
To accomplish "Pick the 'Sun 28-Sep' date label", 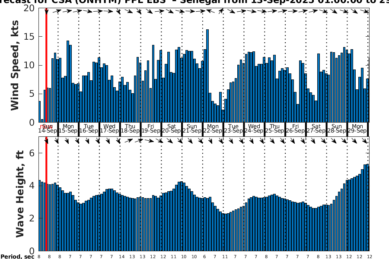I will point(337,128).
